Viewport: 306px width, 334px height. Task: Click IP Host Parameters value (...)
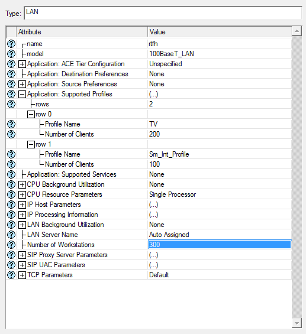[220, 205]
